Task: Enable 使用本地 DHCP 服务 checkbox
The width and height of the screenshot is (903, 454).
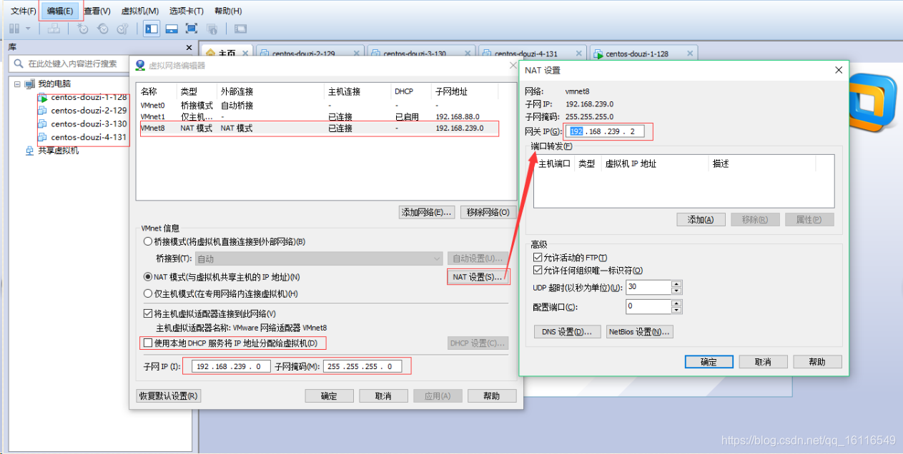Action: (148, 343)
